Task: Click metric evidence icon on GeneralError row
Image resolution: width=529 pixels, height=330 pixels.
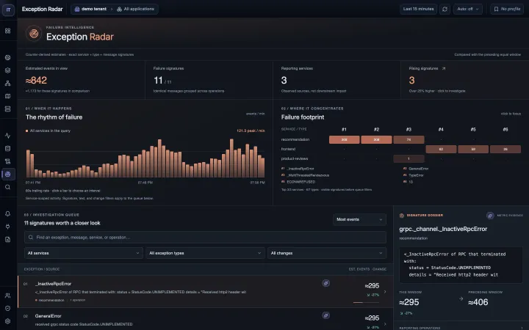Action: point(325,315)
